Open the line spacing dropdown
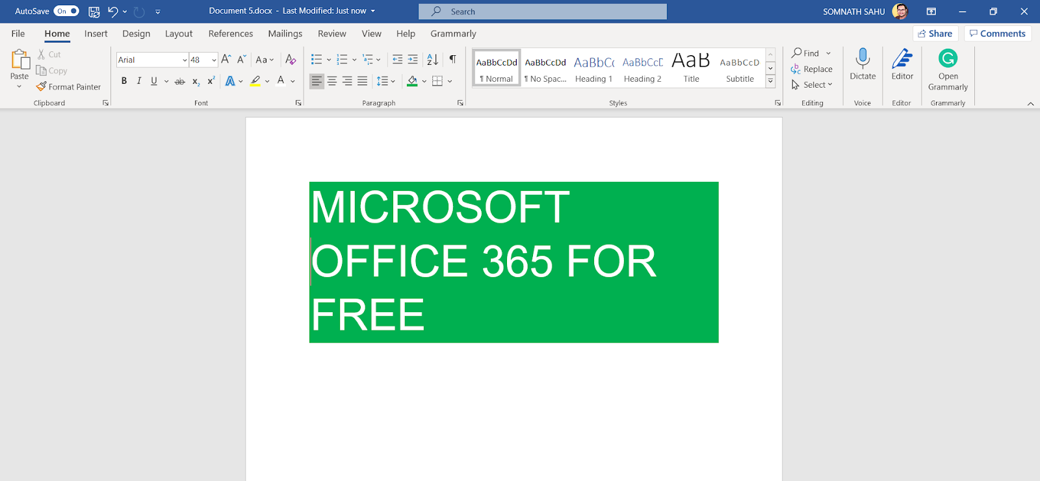1040x481 pixels. point(386,81)
